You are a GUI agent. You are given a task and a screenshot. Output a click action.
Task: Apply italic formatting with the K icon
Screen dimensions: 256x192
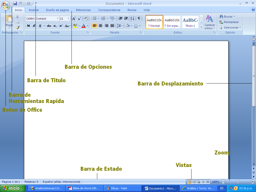34,25
